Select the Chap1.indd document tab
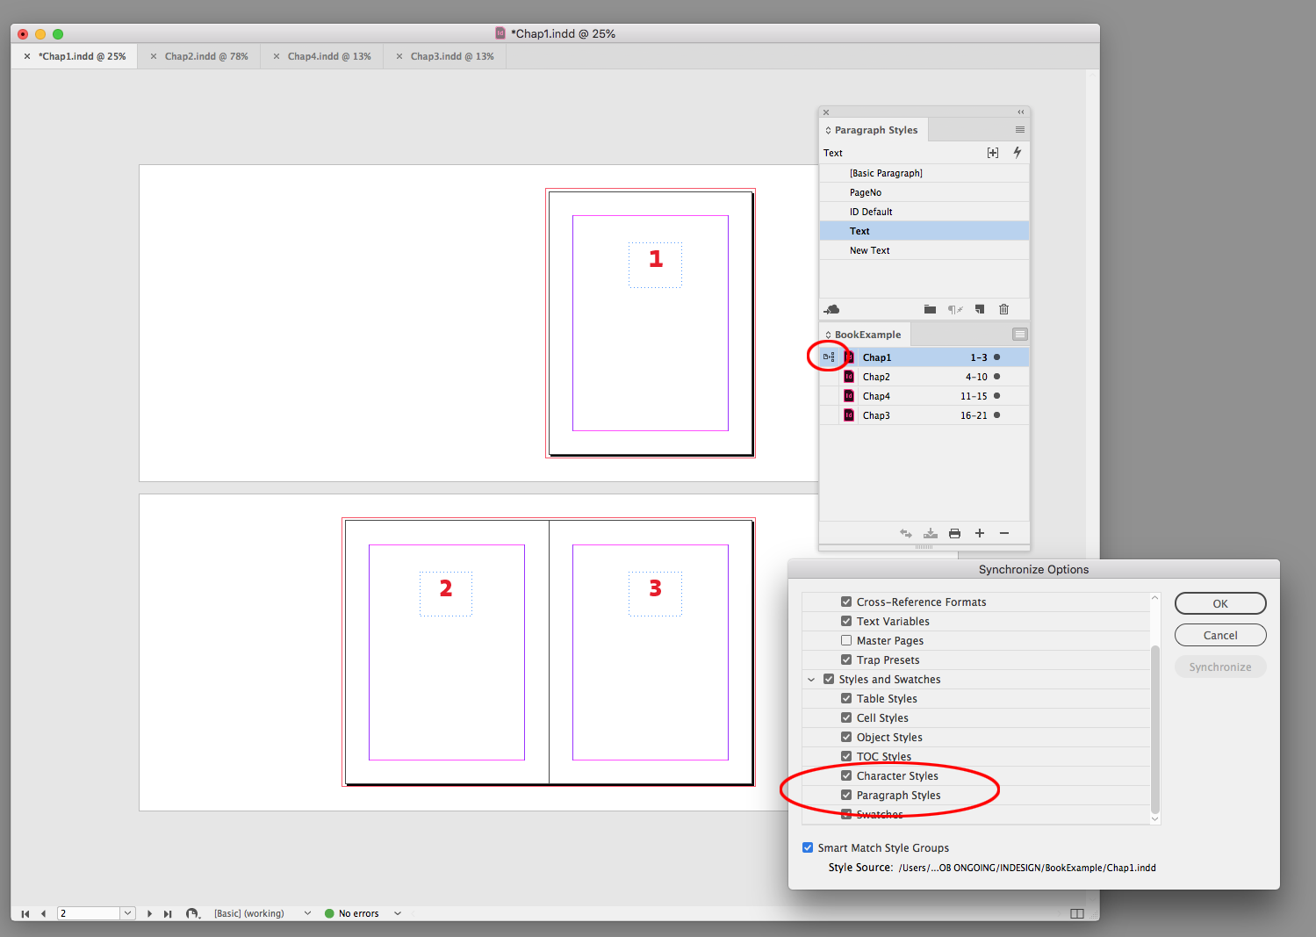 click(82, 56)
